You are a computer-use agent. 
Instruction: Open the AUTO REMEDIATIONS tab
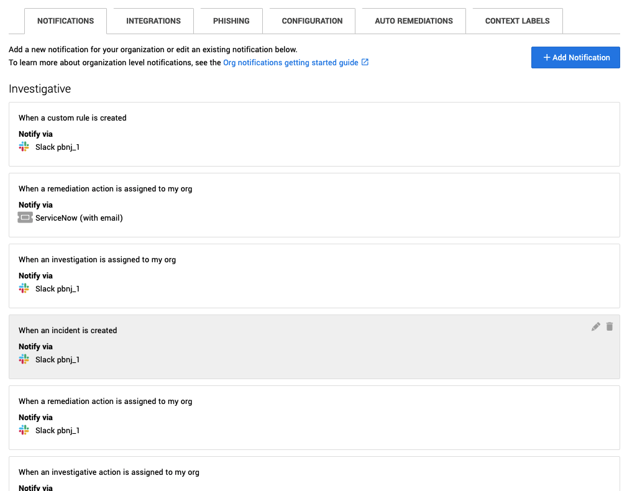point(414,21)
